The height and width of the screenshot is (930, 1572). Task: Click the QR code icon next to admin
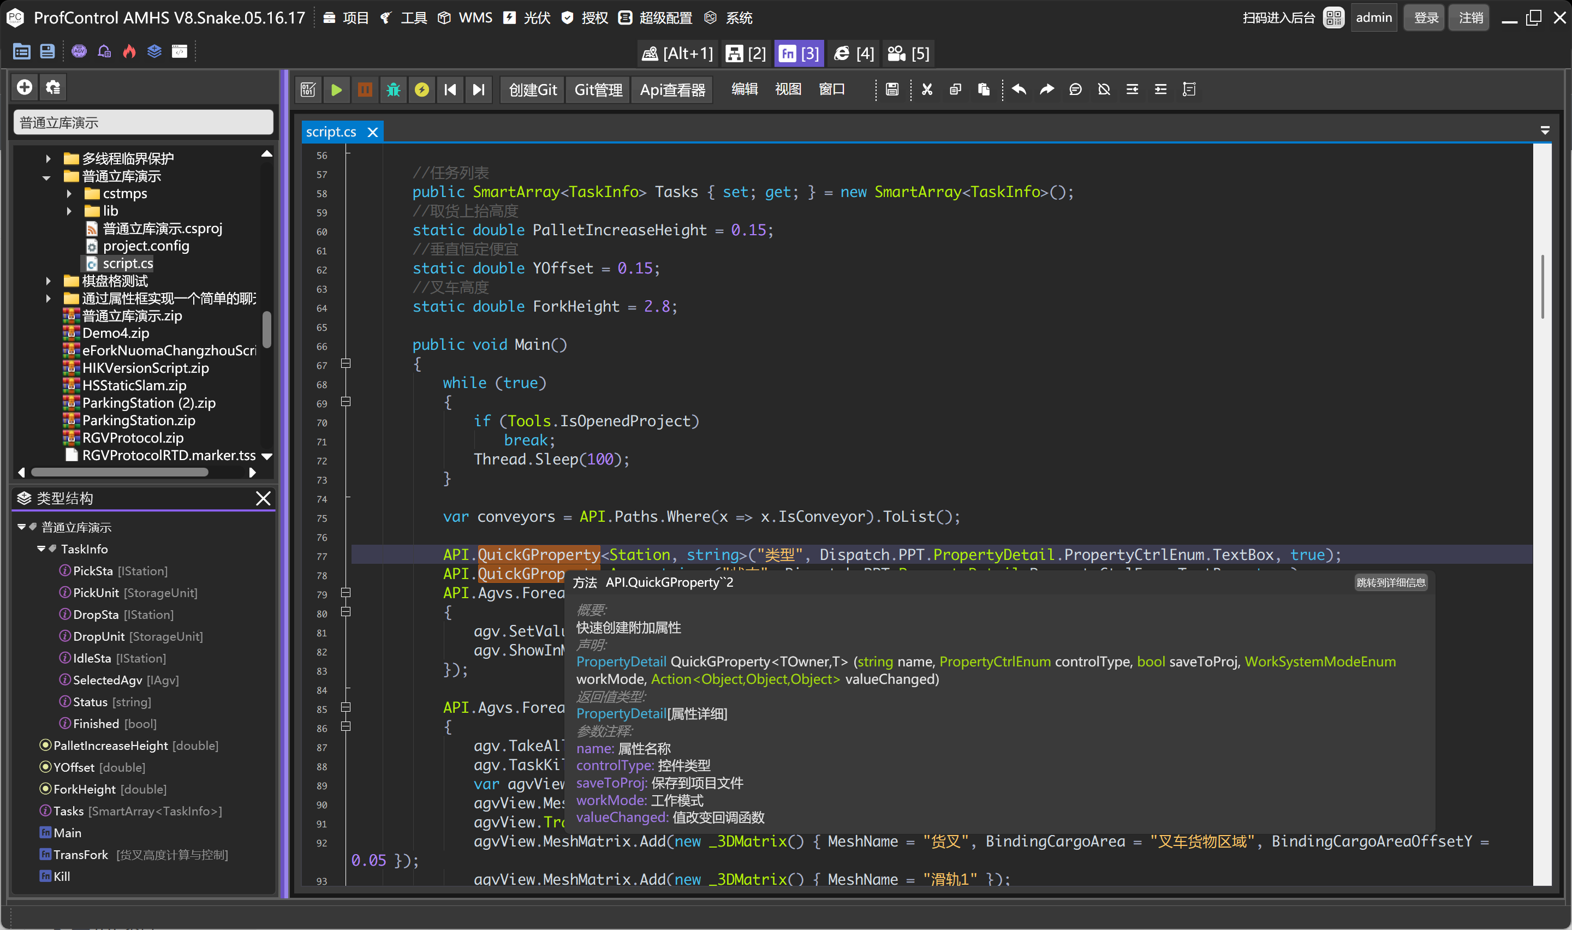click(1333, 17)
